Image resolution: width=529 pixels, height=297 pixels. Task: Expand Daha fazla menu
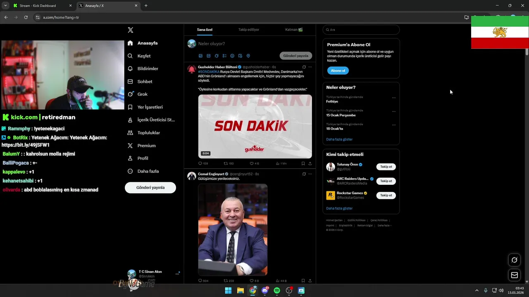143,171
